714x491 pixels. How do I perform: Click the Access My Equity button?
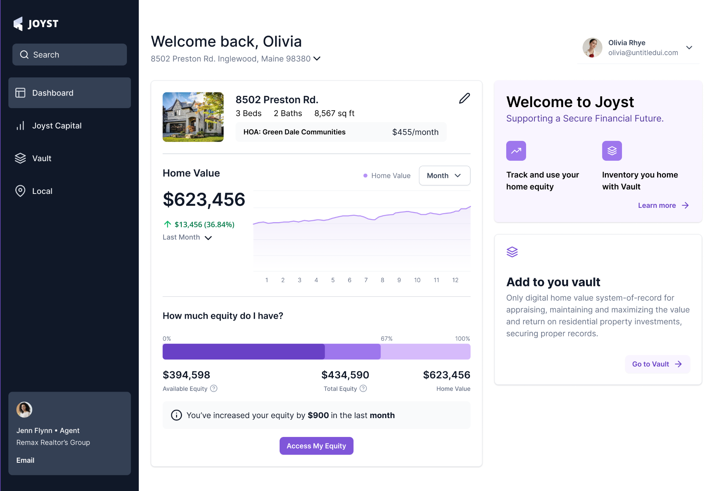coord(316,446)
